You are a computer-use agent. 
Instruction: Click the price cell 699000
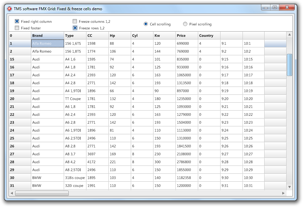[x=187, y=43]
